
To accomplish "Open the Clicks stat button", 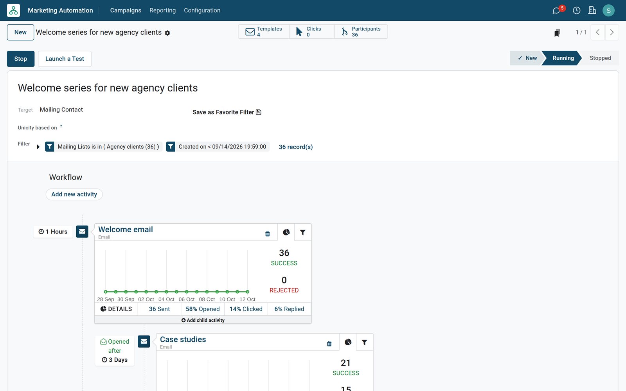I will coord(312,32).
